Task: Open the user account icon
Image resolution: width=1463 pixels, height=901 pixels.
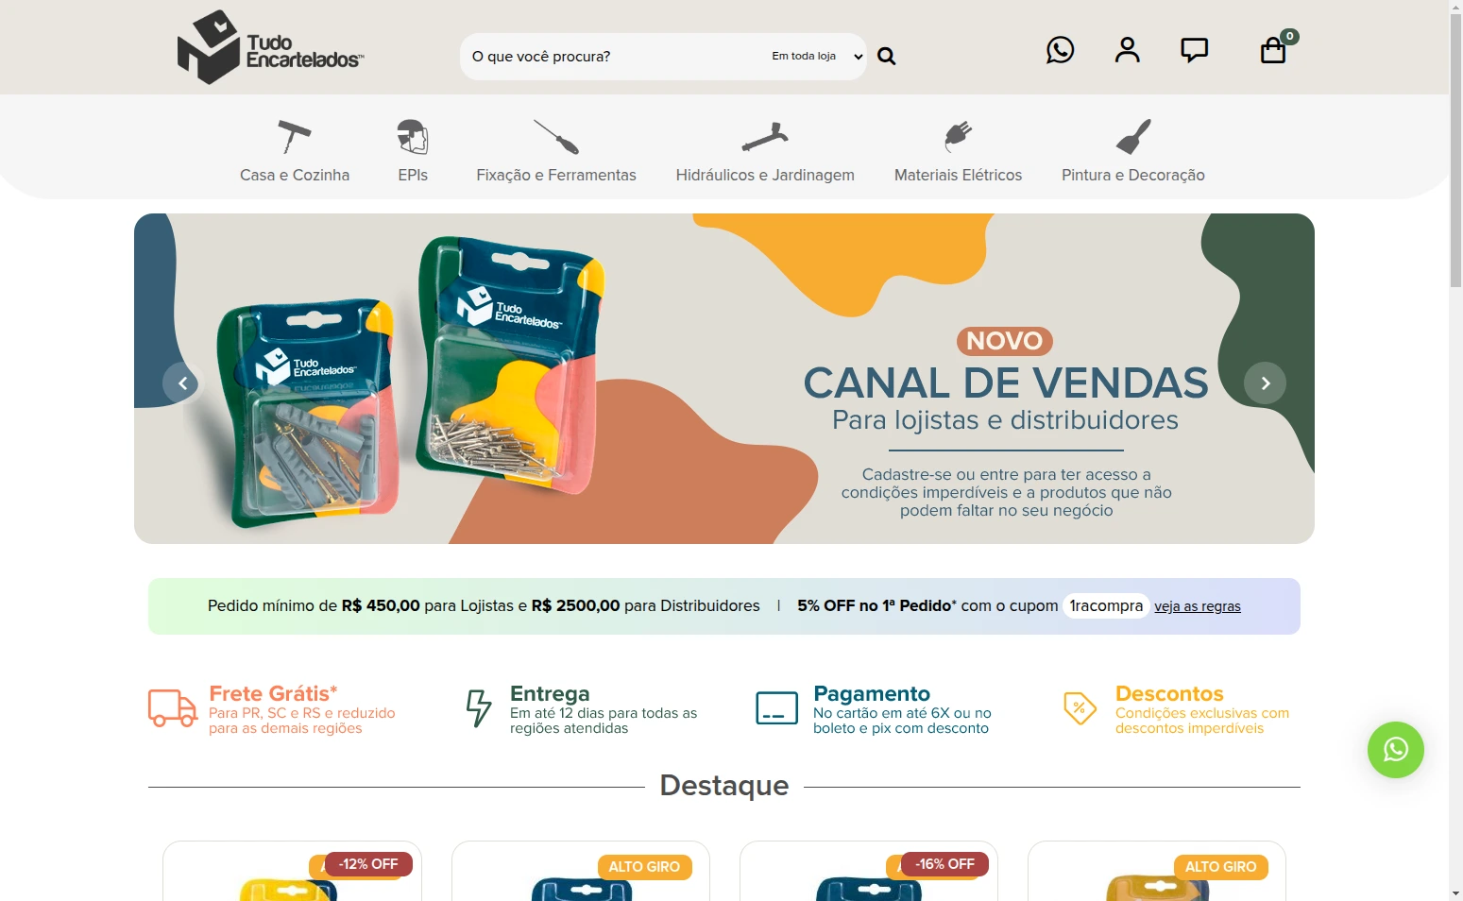Action: [1127, 50]
